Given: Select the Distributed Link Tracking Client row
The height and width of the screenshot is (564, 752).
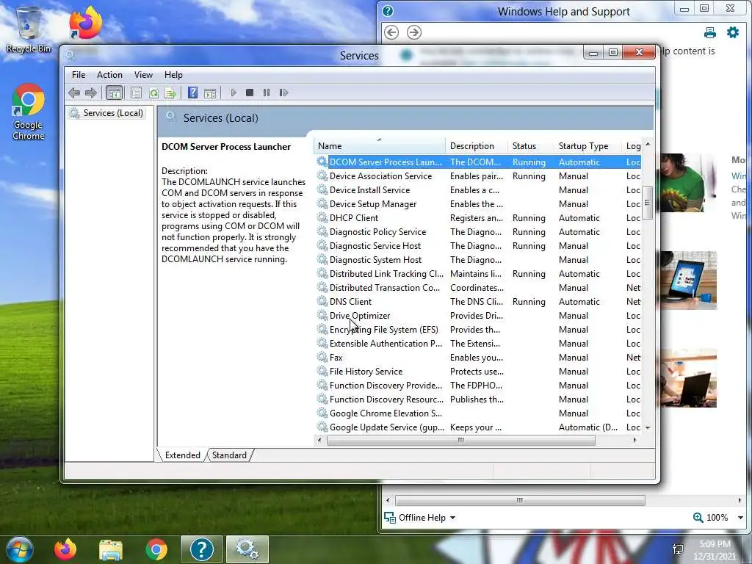Looking at the screenshot, I should tap(478, 274).
